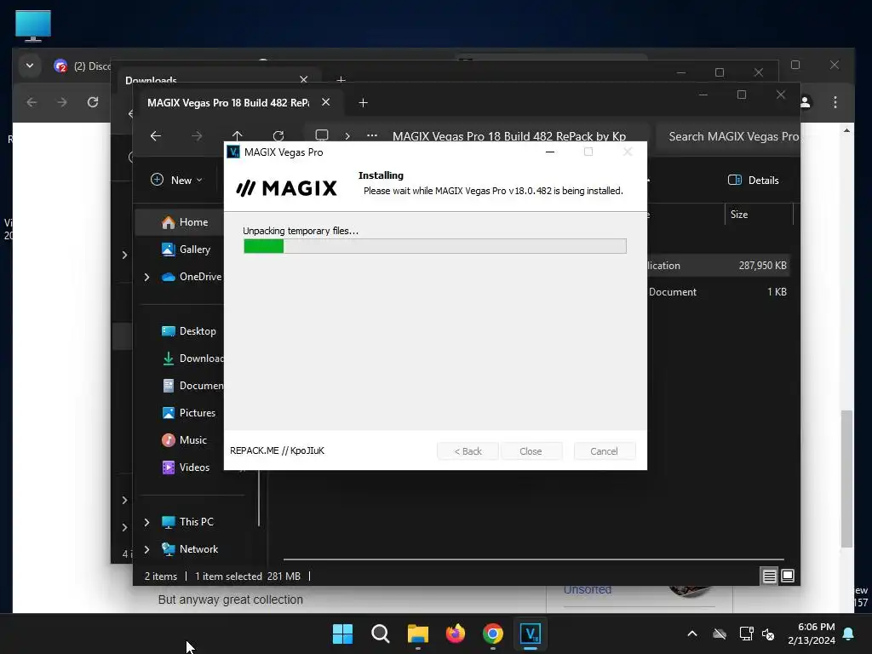Viewport: 872px width, 654px height.
Task: Open Windows taskbar Search
Action: pyautogui.click(x=381, y=634)
